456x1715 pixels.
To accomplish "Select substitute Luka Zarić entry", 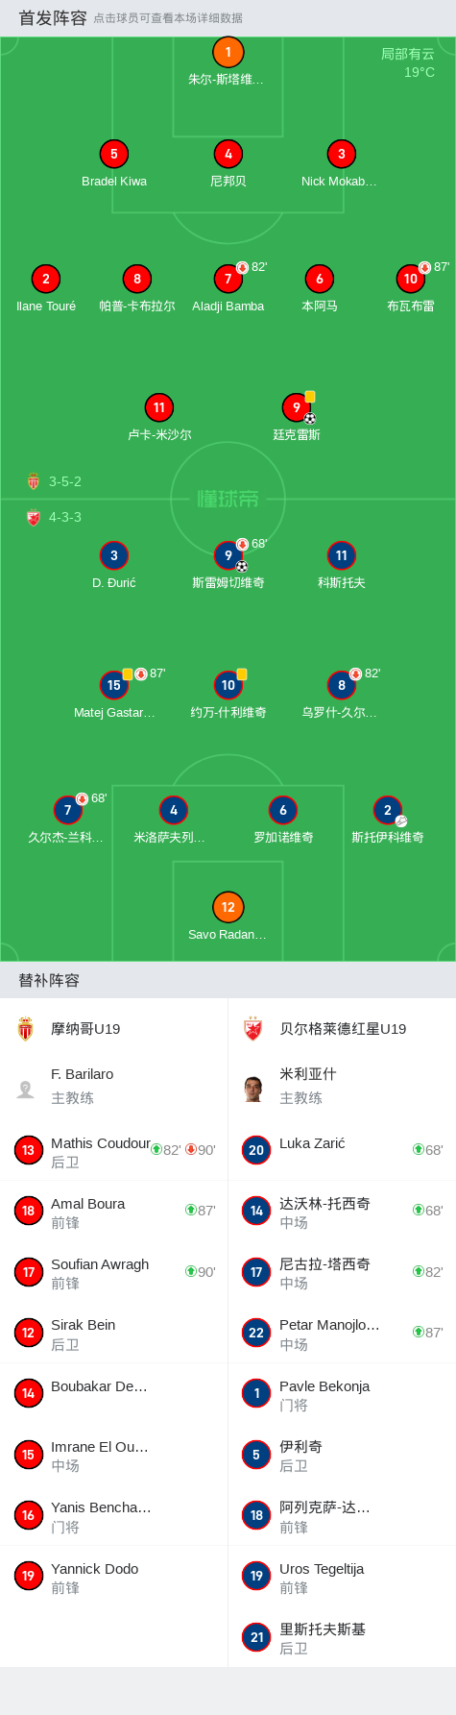I will 342,1150.
